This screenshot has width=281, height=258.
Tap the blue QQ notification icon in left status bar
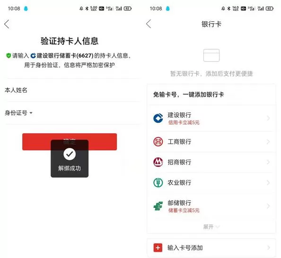tap(26, 9)
